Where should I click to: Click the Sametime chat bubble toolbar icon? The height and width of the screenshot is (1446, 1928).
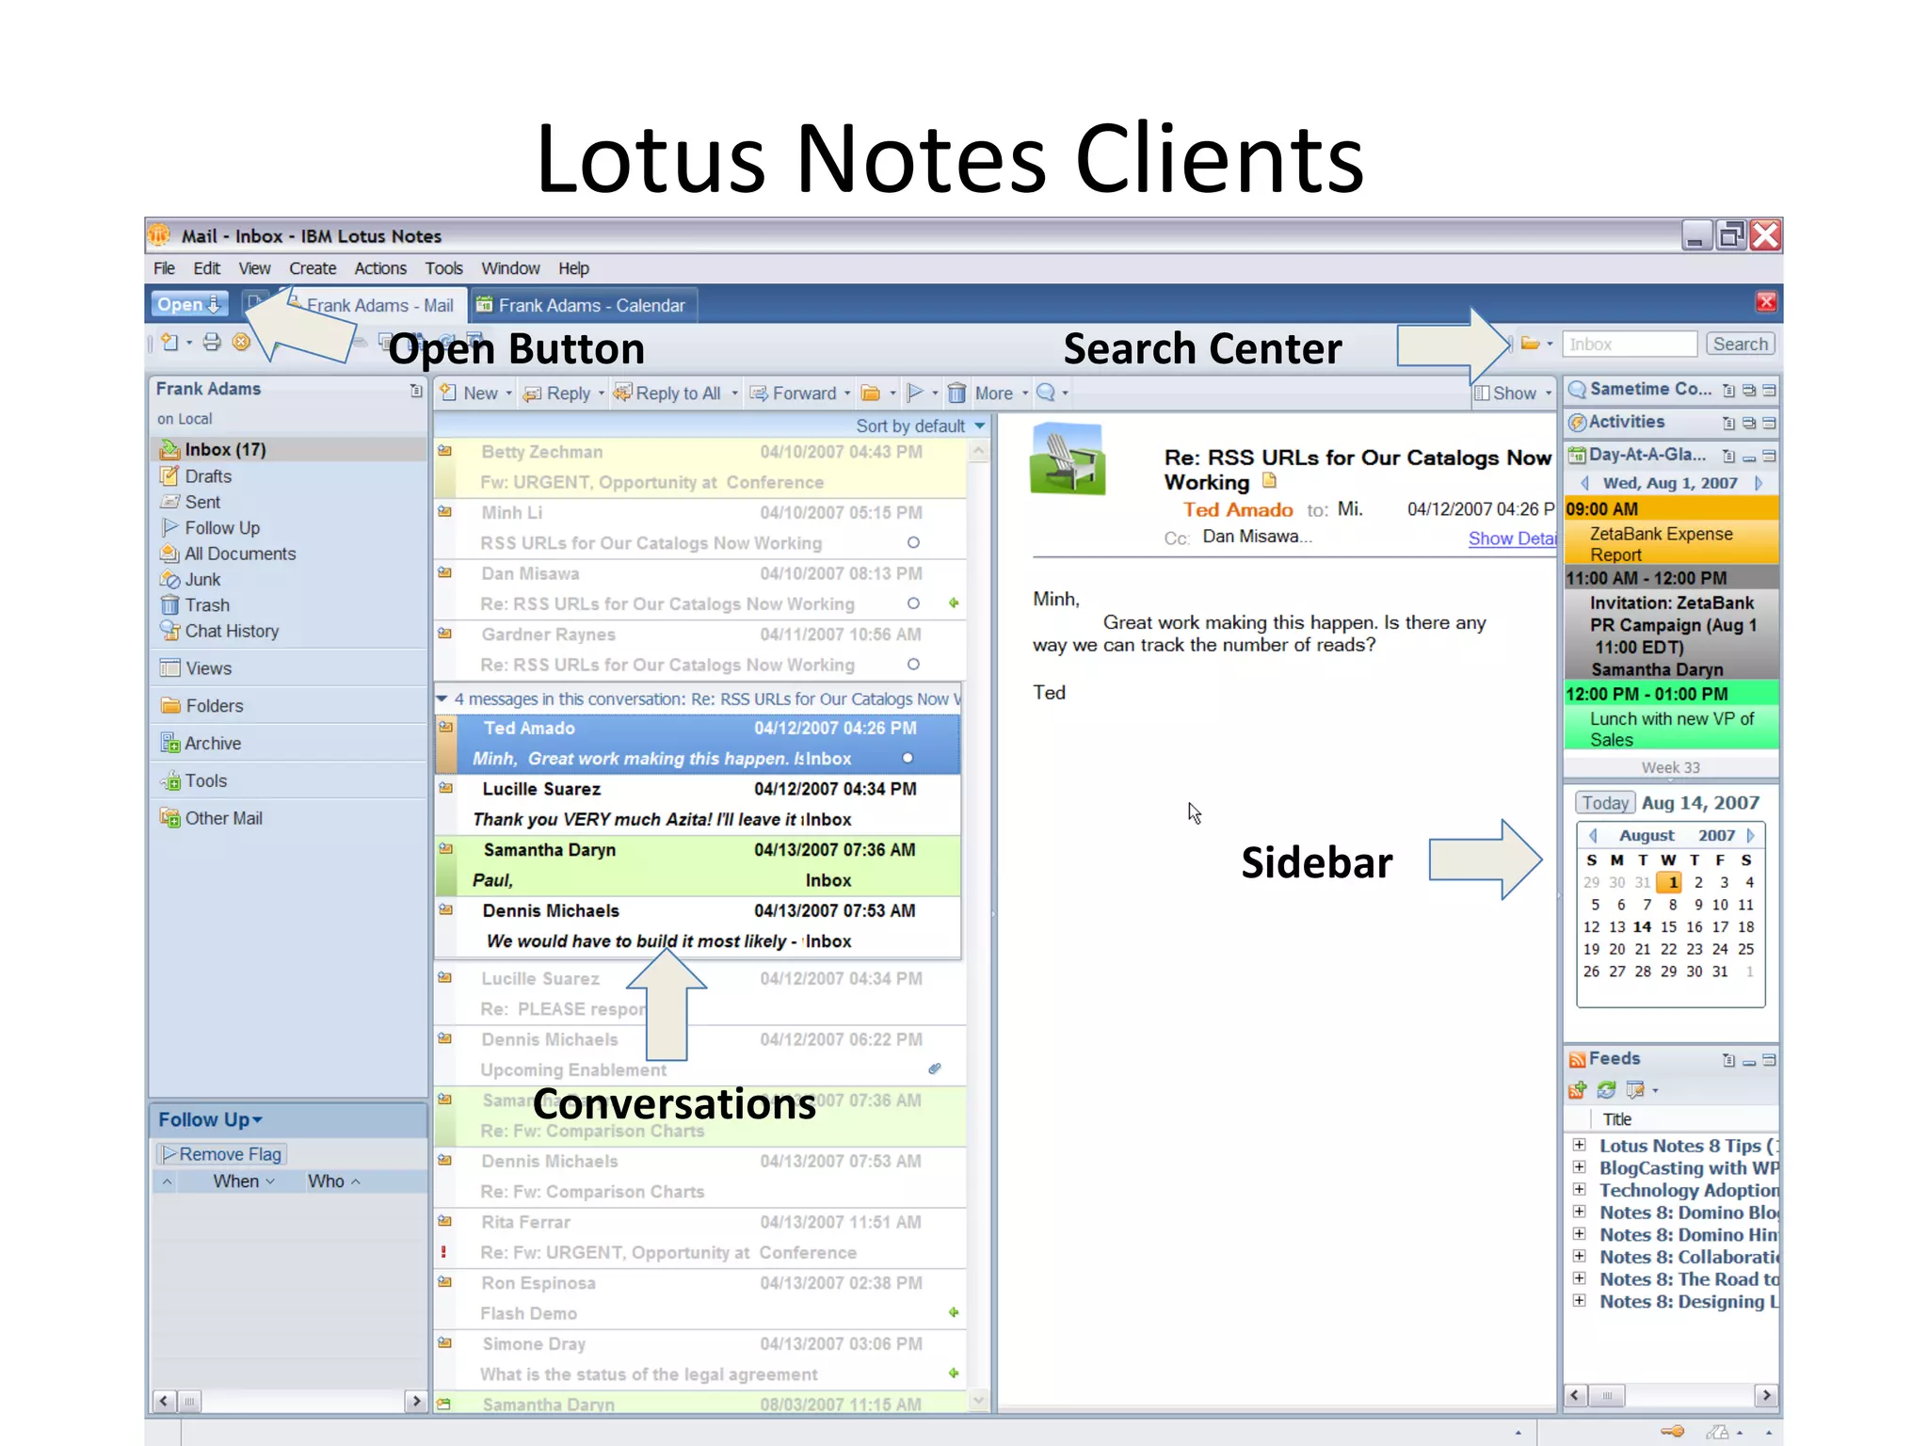1045,394
